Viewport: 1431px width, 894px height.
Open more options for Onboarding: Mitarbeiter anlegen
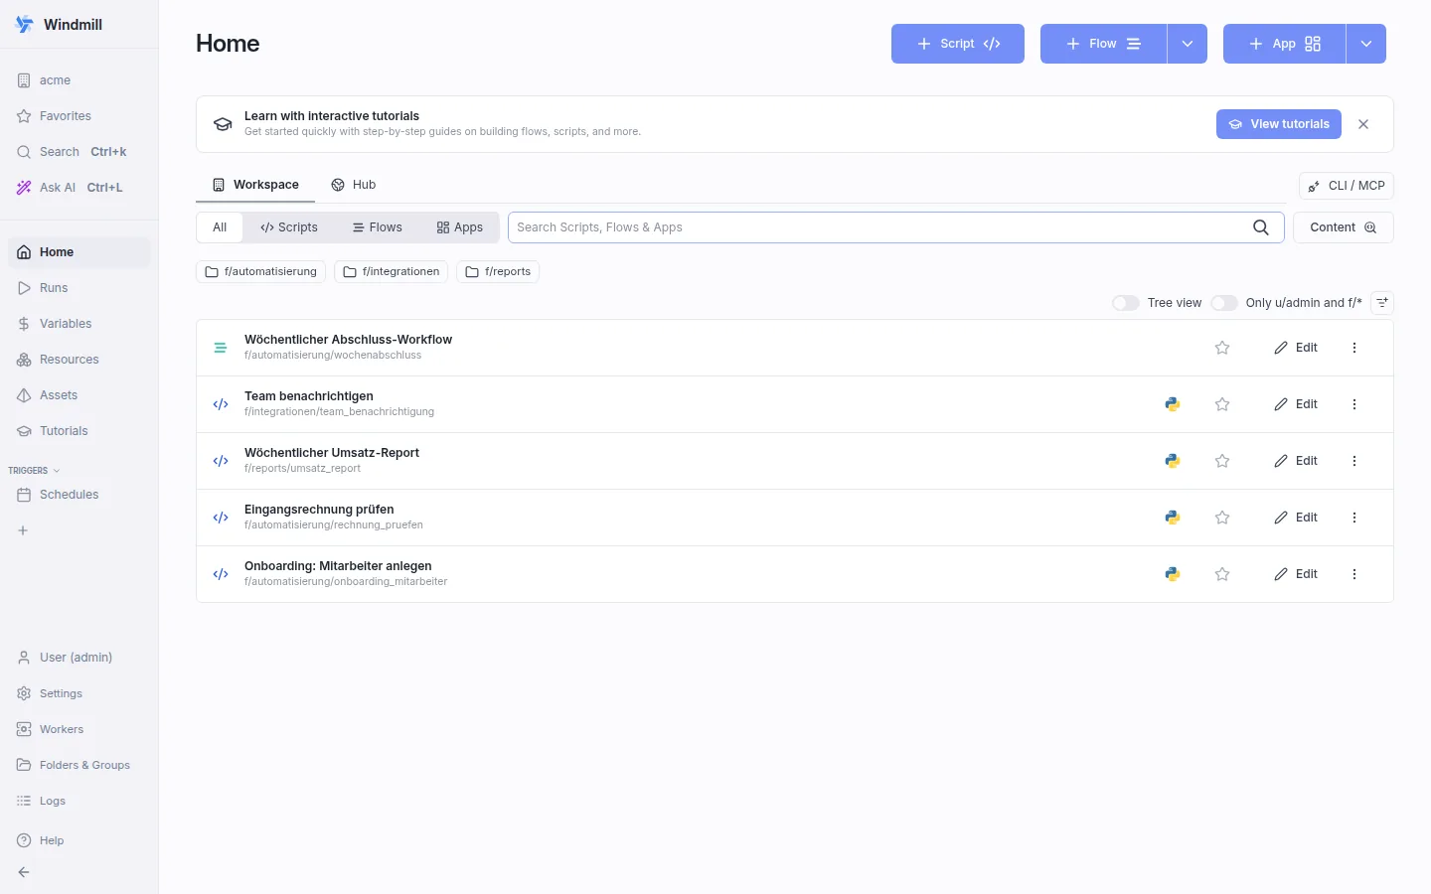(x=1354, y=574)
